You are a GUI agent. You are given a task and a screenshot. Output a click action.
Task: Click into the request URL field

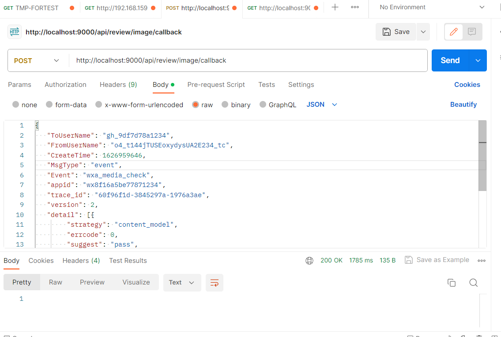click(247, 60)
